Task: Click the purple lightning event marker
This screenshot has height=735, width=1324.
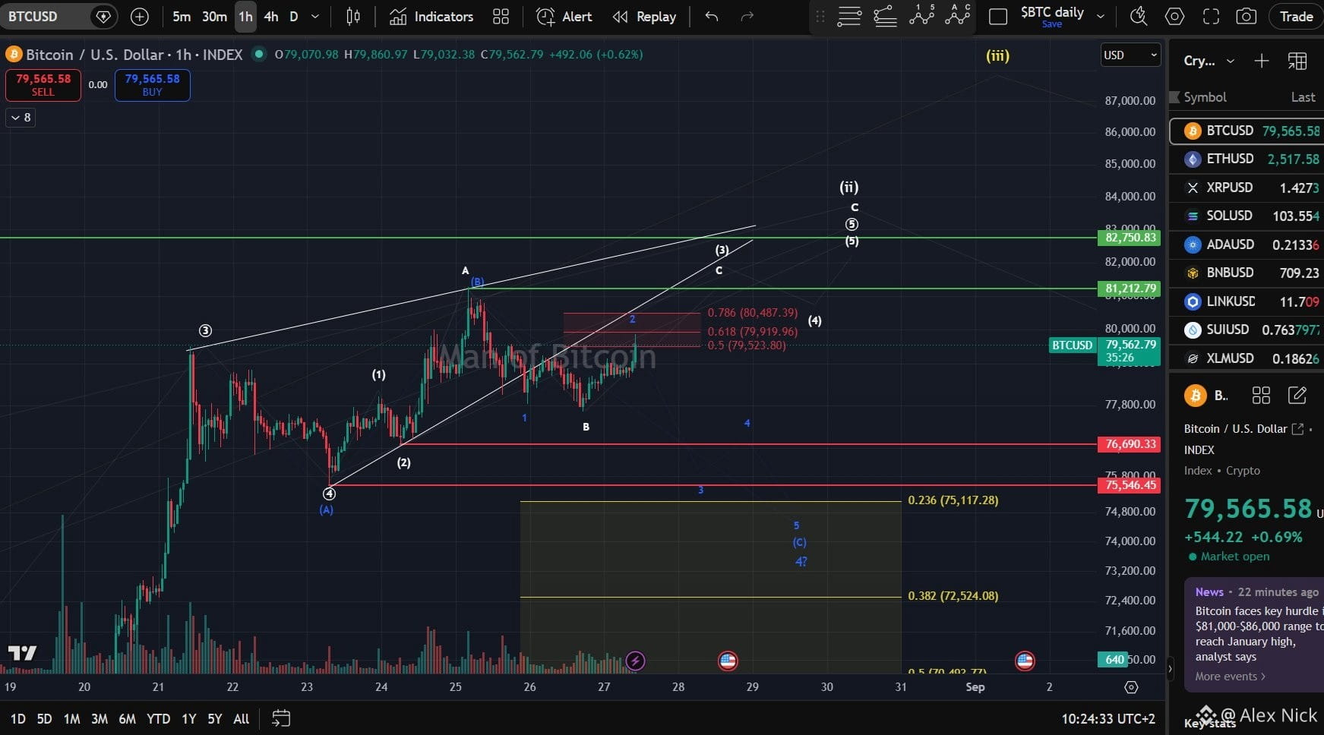Action: (636, 661)
